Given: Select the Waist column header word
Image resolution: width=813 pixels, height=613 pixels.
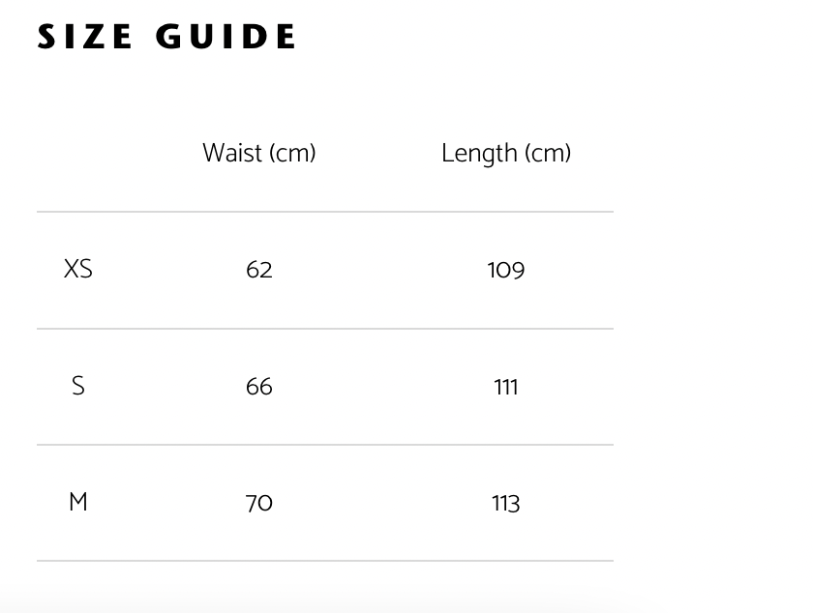Looking at the screenshot, I should [232, 153].
